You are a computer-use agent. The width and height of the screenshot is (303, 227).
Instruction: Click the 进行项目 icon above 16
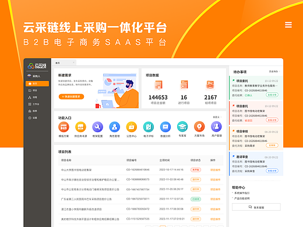click(184, 85)
